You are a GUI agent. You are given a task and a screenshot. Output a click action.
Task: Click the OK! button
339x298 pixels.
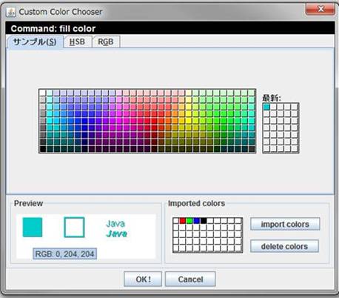143,279
